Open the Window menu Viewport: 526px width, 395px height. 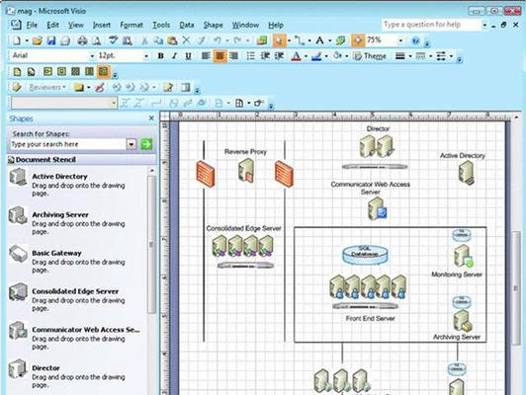point(245,25)
